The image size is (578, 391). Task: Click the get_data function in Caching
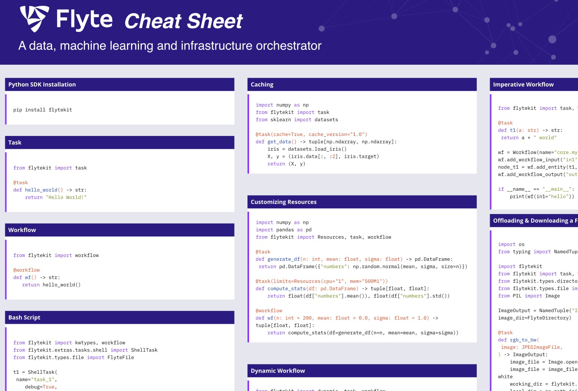coord(279,142)
